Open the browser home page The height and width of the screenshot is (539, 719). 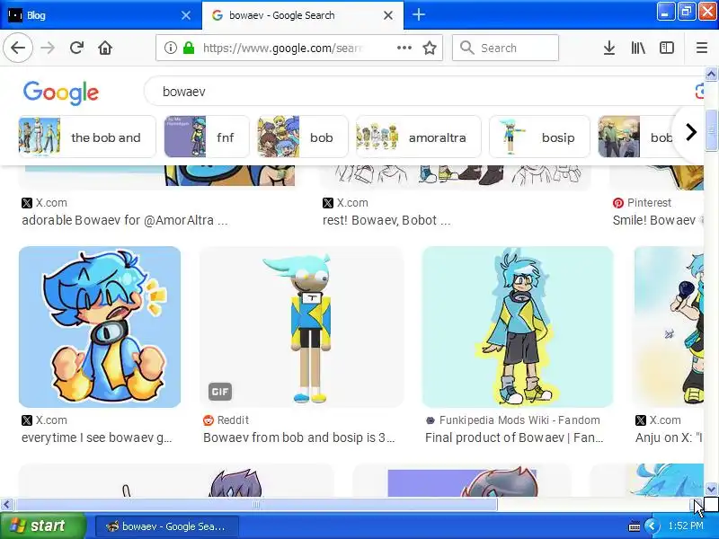(105, 48)
